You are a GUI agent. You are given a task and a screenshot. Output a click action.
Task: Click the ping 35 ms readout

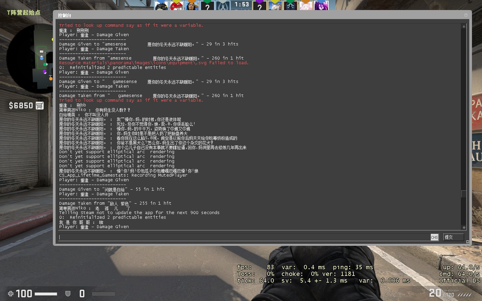tap(353, 267)
